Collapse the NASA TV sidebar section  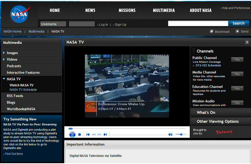click(4, 79)
